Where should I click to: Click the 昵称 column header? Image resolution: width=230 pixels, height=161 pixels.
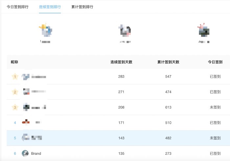pyautogui.click(x=14, y=62)
